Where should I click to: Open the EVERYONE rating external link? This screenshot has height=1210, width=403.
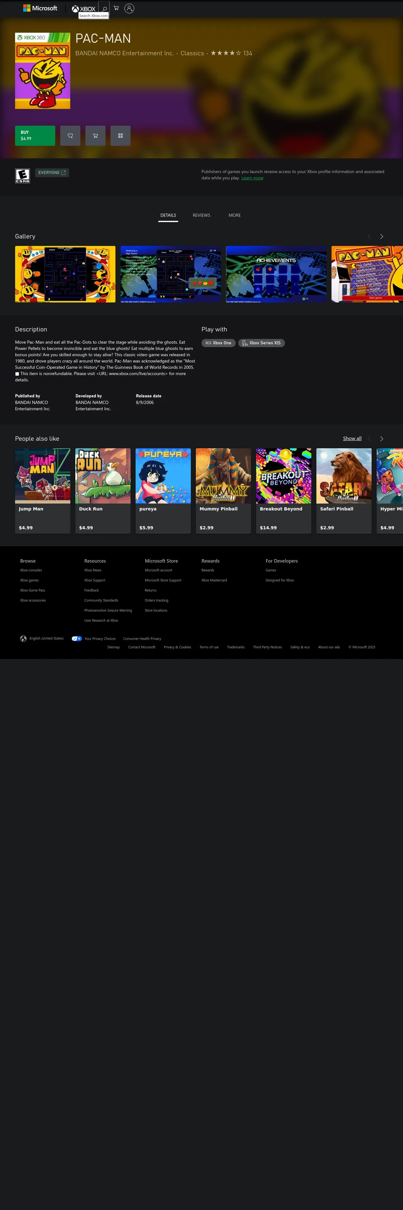coord(52,172)
